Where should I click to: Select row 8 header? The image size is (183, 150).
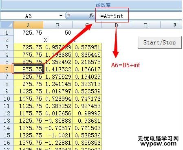(x=7, y=84)
